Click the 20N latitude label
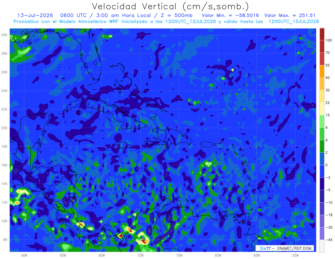The image size is (335, 259). point(4,128)
